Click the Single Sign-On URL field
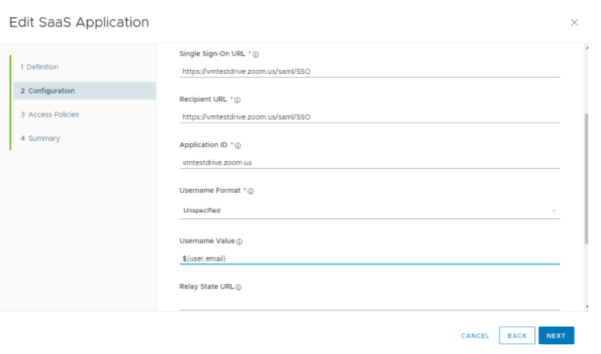601x354 pixels. click(369, 72)
